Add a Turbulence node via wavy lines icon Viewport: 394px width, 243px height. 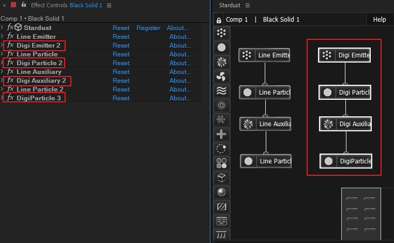pyautogui.click(x=221, y=90)
